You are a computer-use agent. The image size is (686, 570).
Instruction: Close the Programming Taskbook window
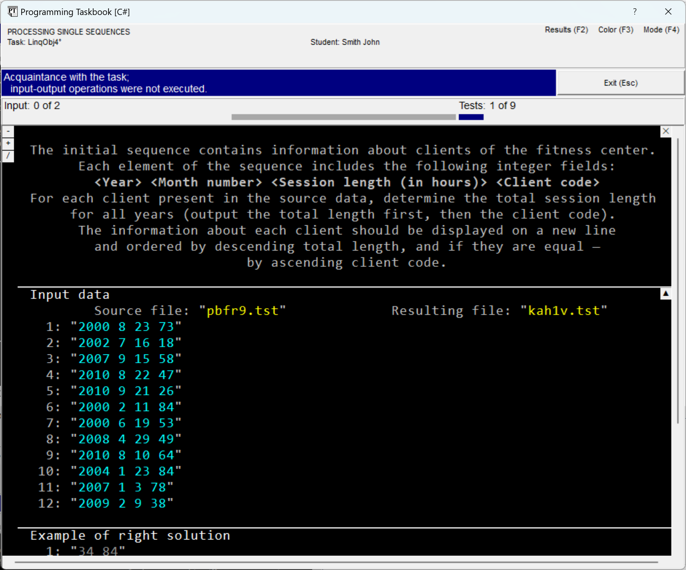pos(668,12)
